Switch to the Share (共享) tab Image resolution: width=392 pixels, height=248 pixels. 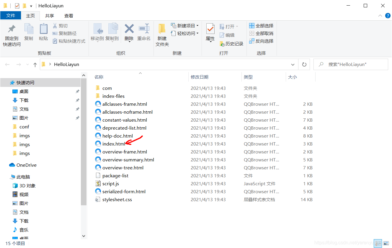50,16
